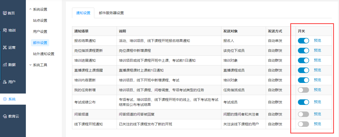Click the 首页 home icon in sidebar

click(5, 13)
